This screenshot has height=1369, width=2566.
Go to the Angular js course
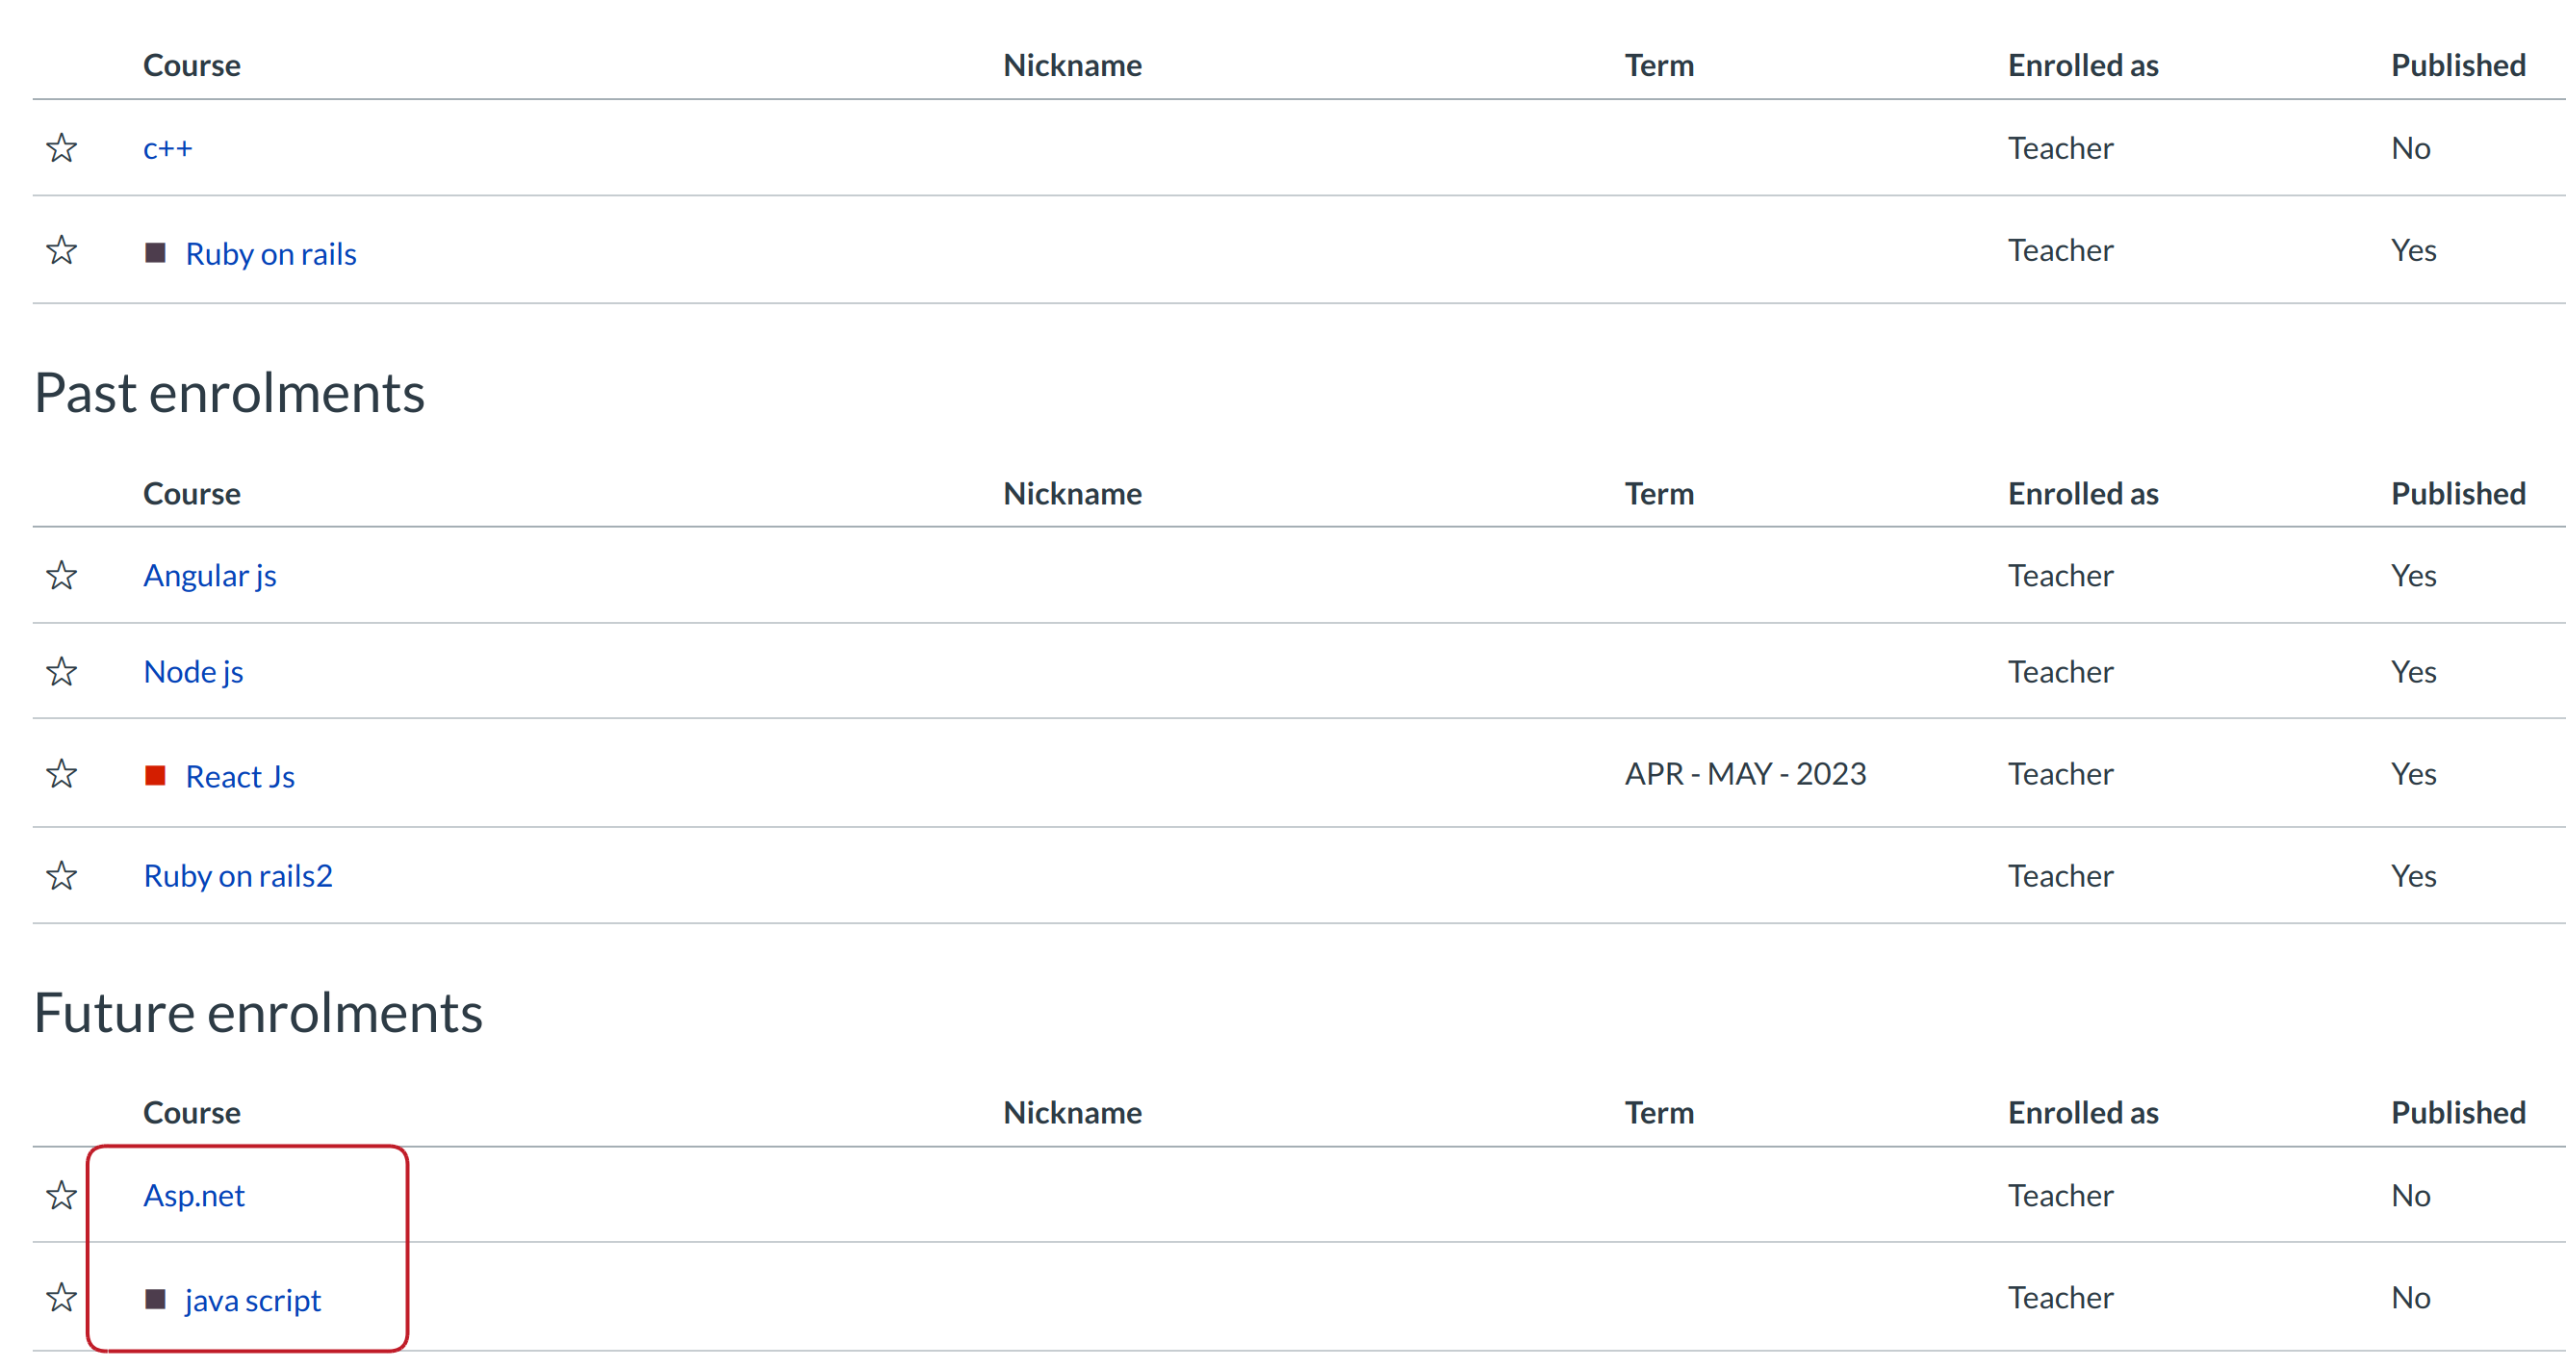pyautogui.click(x=209, y=576)
